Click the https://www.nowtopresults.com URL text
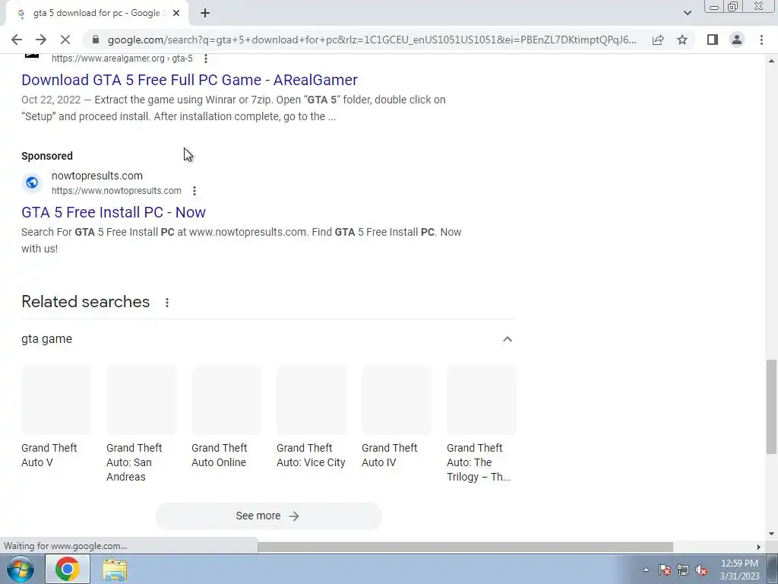This screenshot has height=584, width=778. tap(116, 191)
